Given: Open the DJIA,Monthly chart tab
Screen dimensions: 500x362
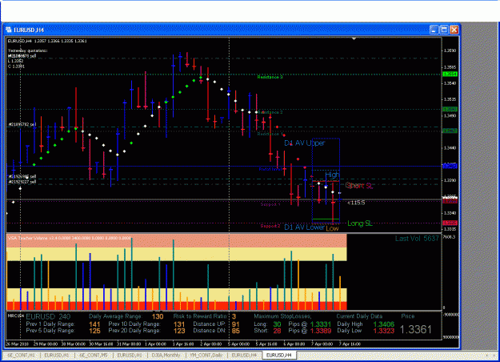Looking at the screenshot, I should tap(166, 355).
